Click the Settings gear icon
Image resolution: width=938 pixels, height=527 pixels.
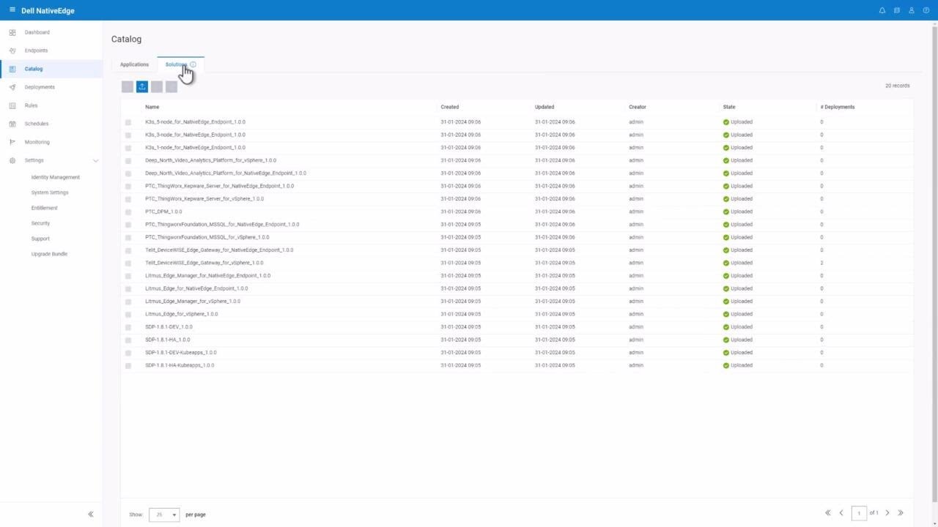click(x=12, y=160)
